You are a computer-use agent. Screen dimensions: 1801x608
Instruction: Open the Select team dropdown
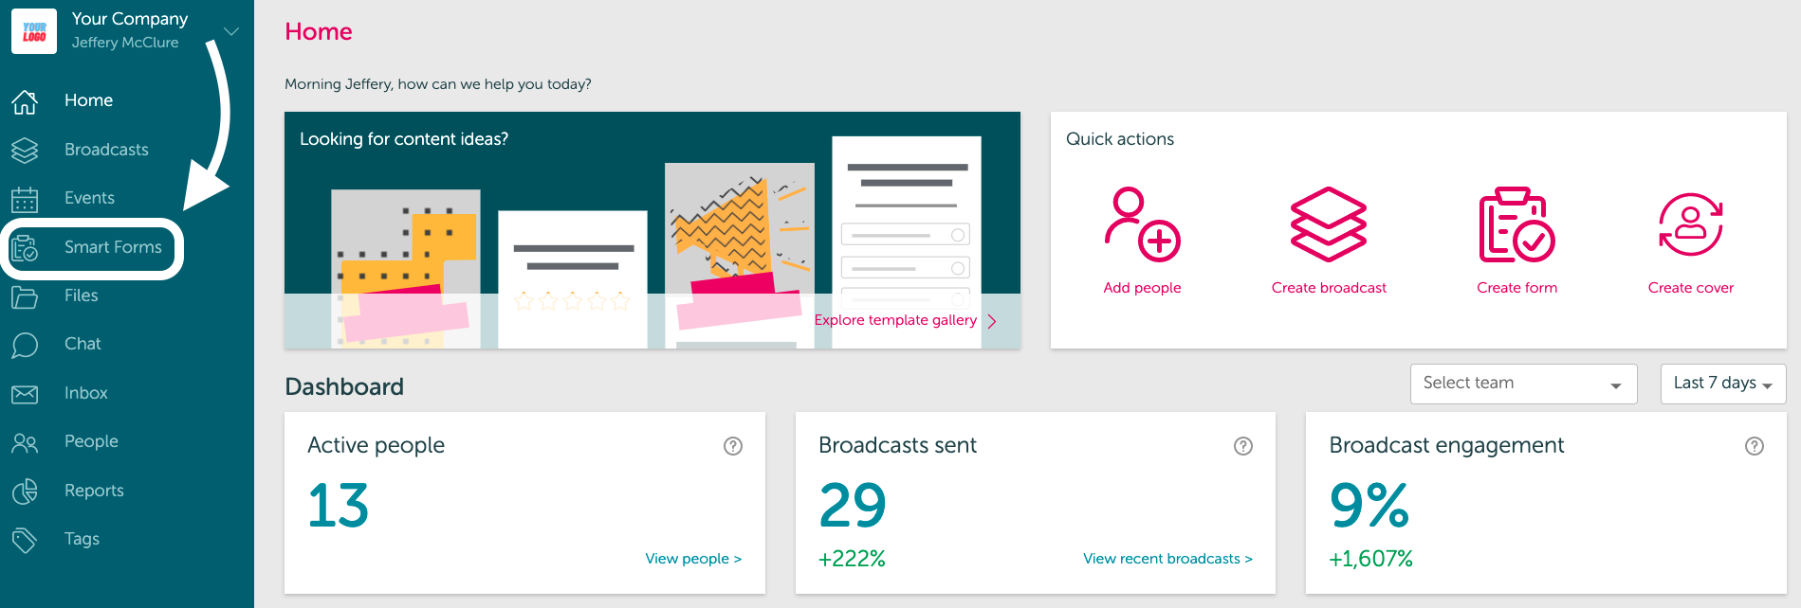tap(1523, 384)
